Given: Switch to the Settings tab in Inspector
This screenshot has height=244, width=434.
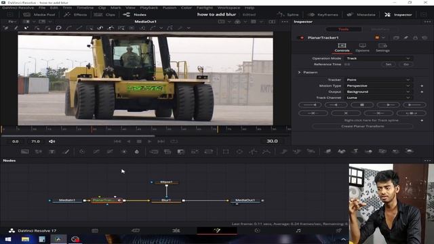Looking at the screenshot, I should click(382, 47).
